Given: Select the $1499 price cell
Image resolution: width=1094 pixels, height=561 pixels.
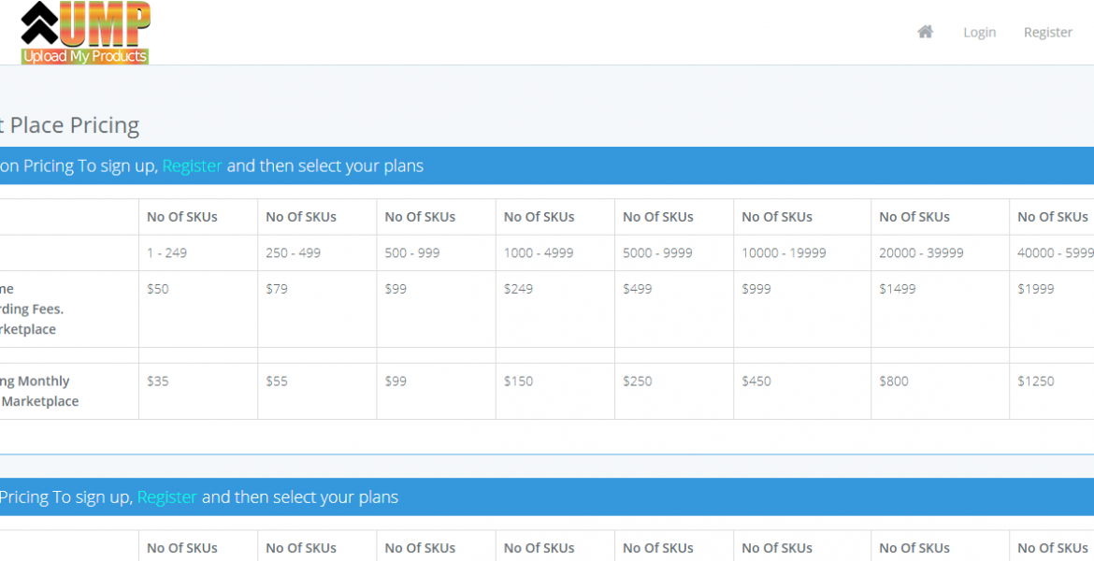Looking at the screenshot, I should tap(898, 289).
